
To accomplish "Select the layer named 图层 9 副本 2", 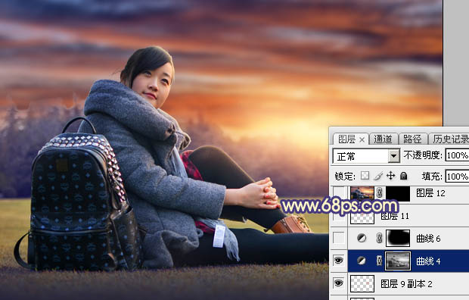I will point(406,284).
